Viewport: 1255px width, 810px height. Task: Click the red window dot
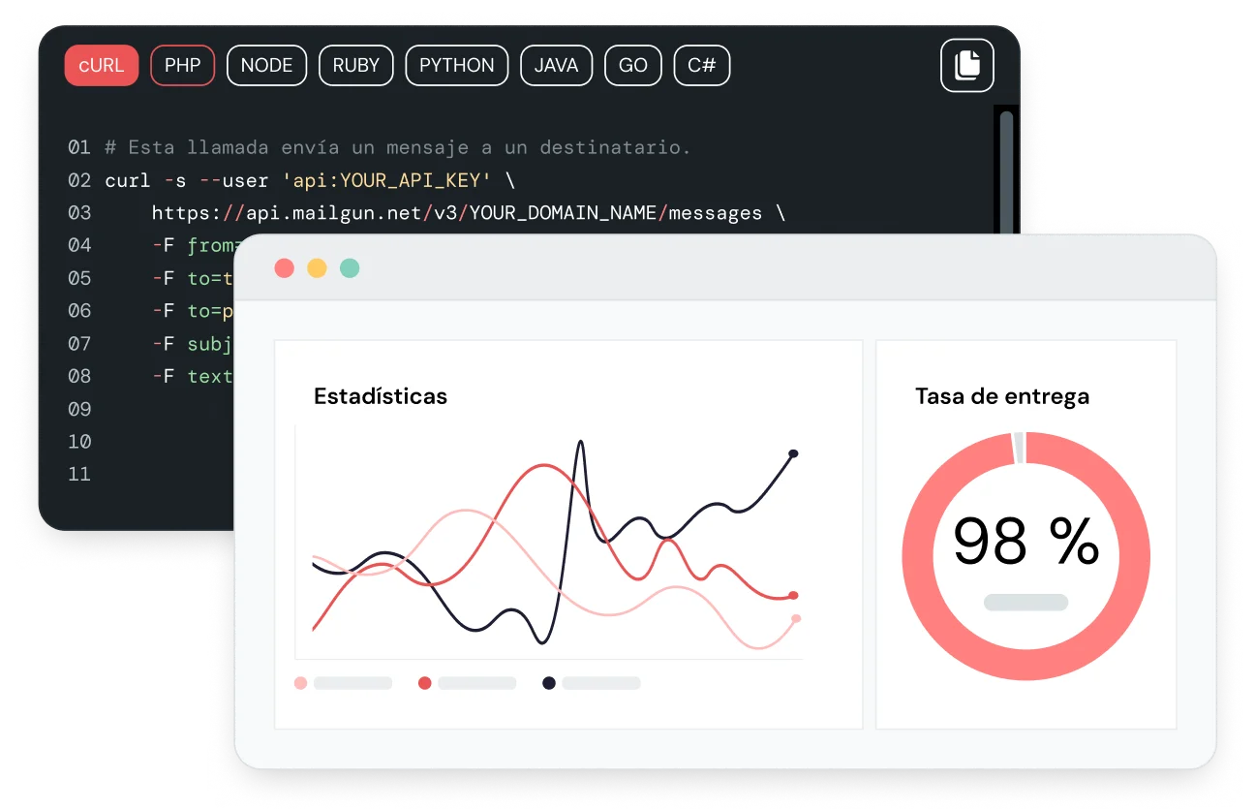(284, 268)
